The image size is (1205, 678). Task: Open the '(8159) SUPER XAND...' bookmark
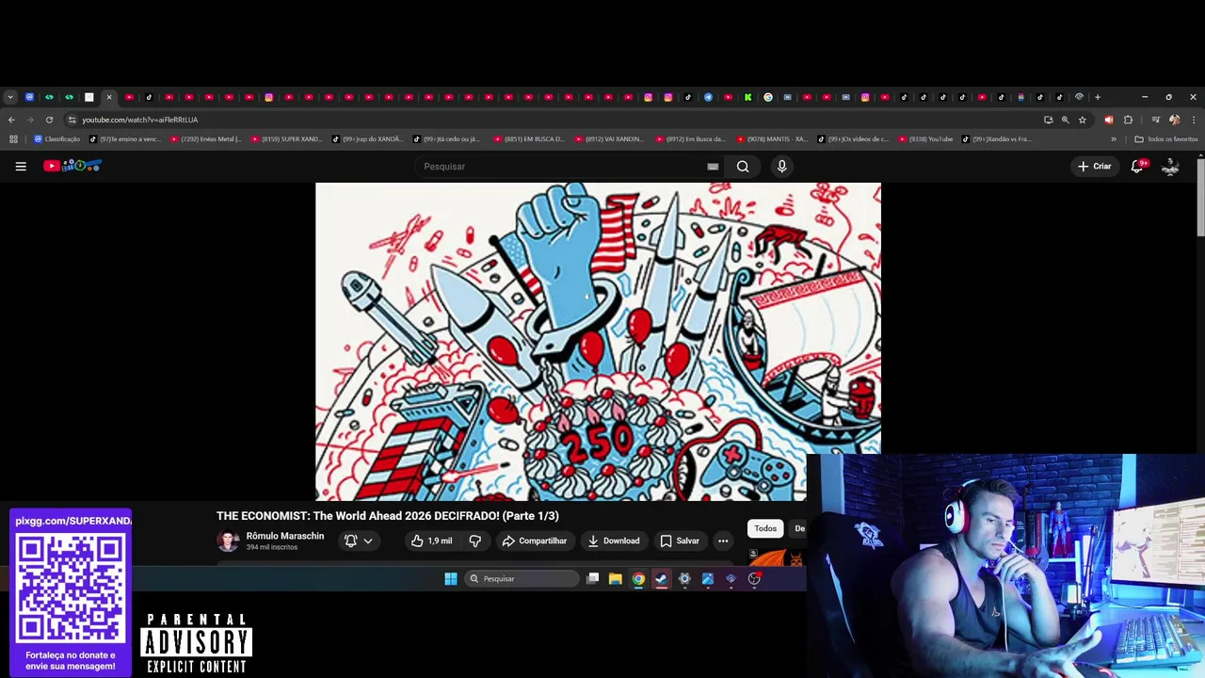(x=287, y=139)
